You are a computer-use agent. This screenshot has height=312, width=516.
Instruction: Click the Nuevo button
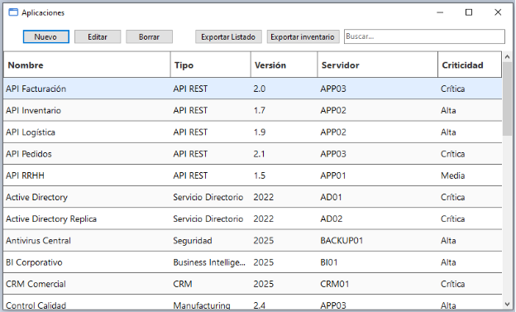coord(46,36)
